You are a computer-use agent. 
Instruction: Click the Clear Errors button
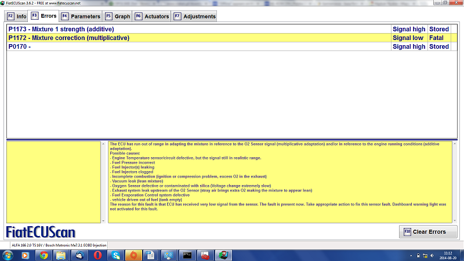pyautogui.click(x=428, y=231)
